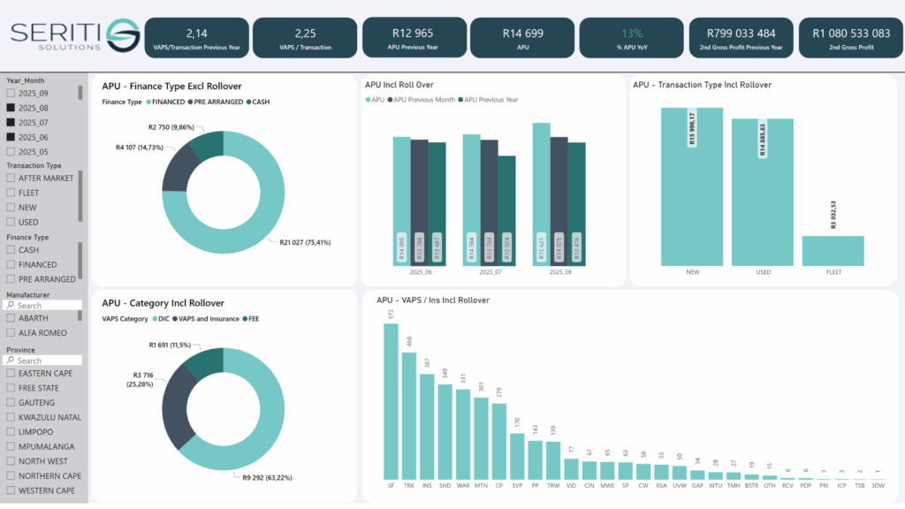Select the TRK bar in VAPS / Ins chart
The width and height of the screenshot is (905, 509).
[x=408, y=416]
